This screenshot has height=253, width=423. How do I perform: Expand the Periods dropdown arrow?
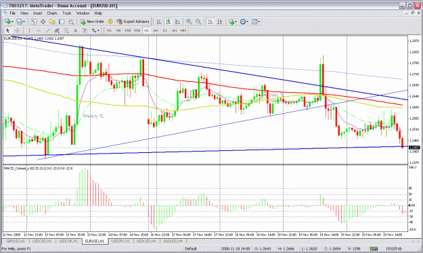coord(247,22)
